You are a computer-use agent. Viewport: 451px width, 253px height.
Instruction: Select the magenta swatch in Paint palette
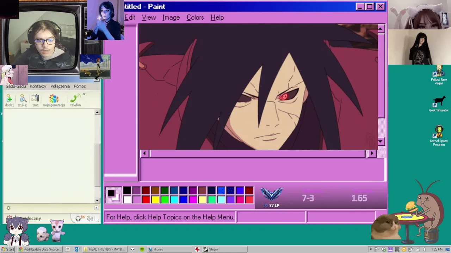pos(193,200)
